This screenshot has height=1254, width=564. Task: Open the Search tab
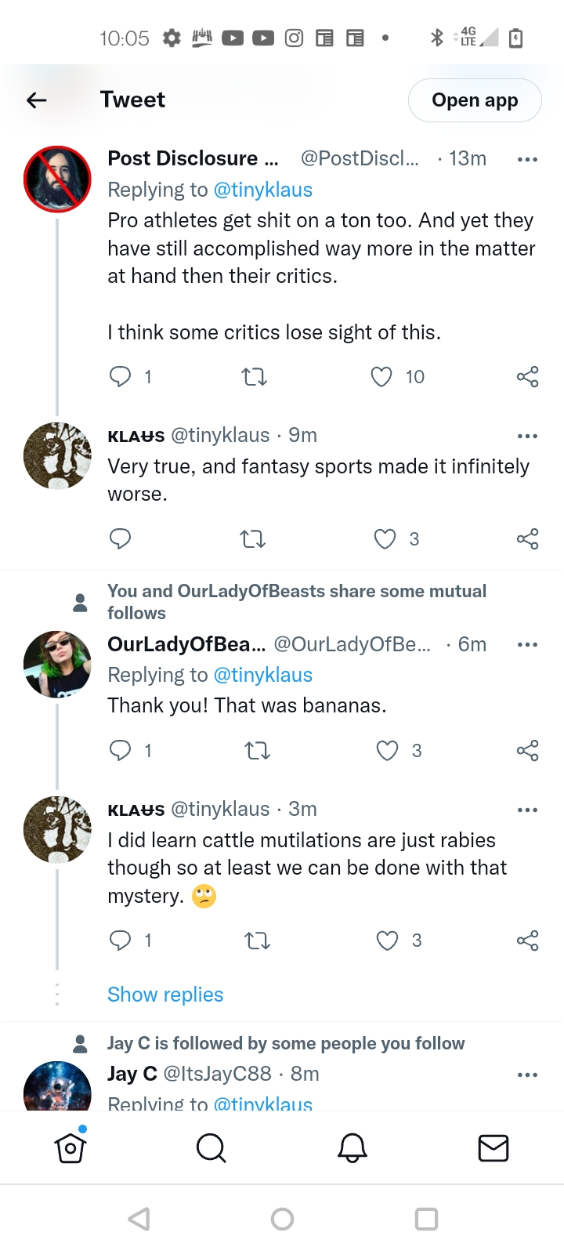click(211, 1148)
